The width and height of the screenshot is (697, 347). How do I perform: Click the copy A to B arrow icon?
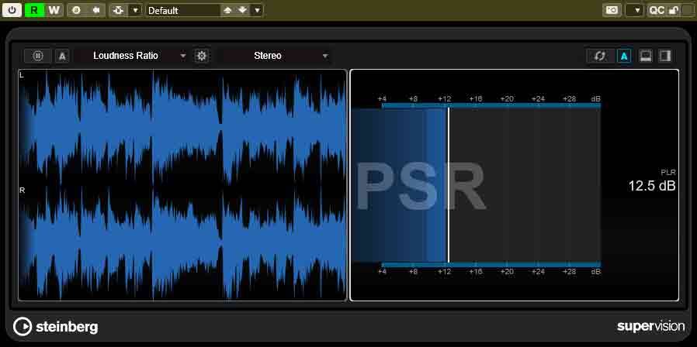pyautogui.click(x=95, y=10)
